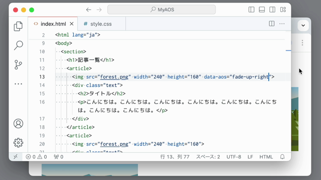
Task: Close the index.html tab
Action: pos(71,24)
